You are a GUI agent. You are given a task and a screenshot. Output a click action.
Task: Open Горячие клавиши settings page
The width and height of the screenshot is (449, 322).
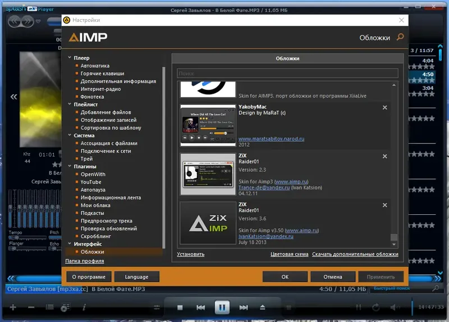[102, 73]
